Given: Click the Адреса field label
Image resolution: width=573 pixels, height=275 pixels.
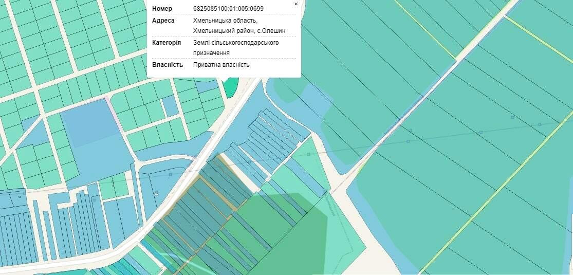Looking at the screenshot, I should tap(163, 21).
